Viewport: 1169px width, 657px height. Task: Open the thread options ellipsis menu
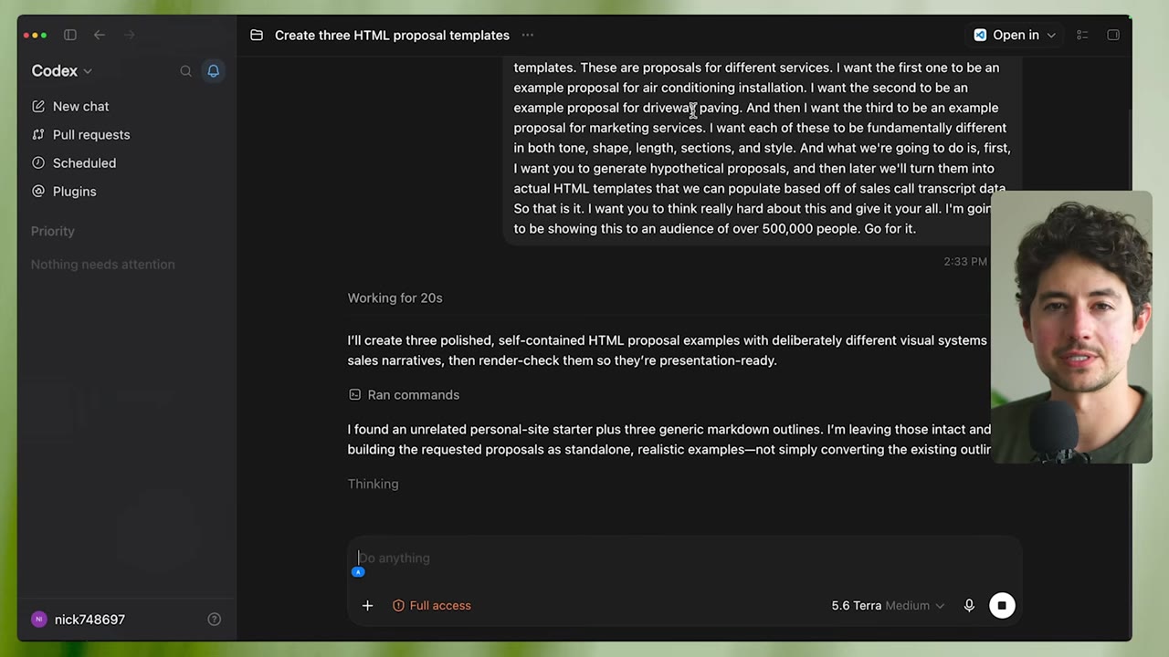coord(528,35)
